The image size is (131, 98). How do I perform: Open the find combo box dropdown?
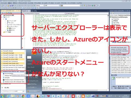(x=80, y=5)
